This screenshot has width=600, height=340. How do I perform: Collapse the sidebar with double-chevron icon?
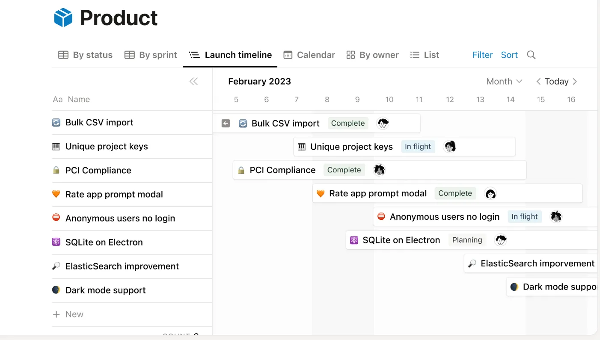pos(193,81)
